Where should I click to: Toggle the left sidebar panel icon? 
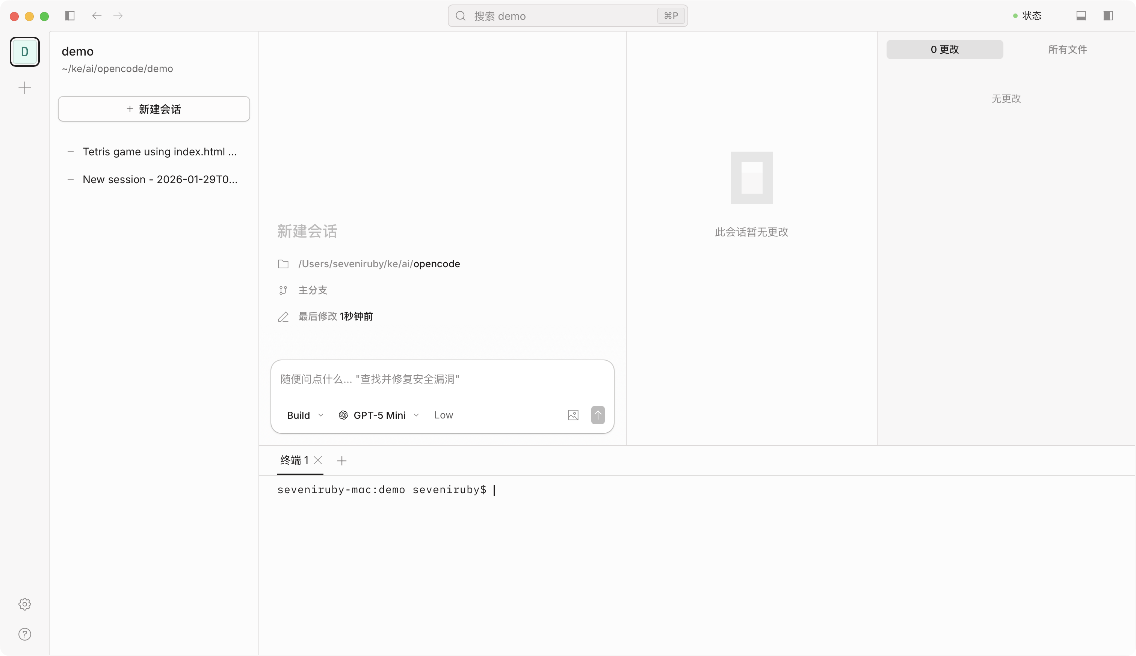pos(70,16)
